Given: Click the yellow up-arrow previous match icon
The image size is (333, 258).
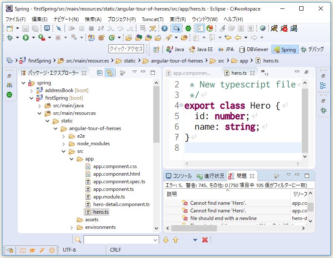Looking at the screenshot, I should [x=176, y=240].
